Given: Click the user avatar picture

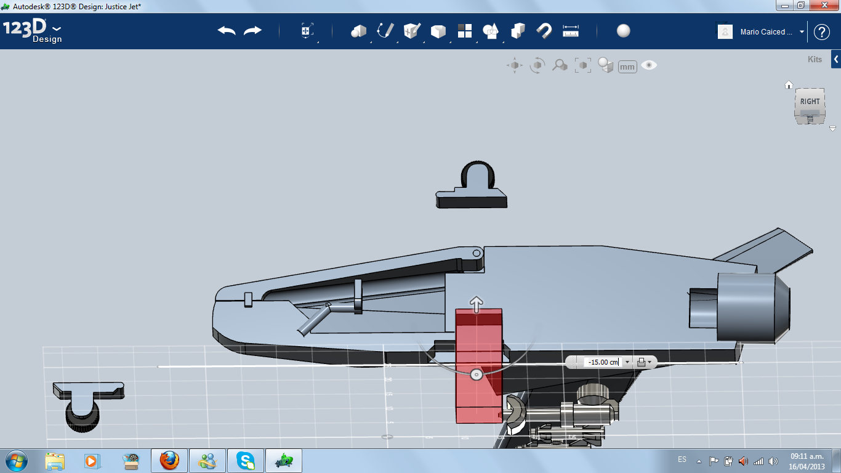Looking at the screenshot, I should [x=725, y=31].
